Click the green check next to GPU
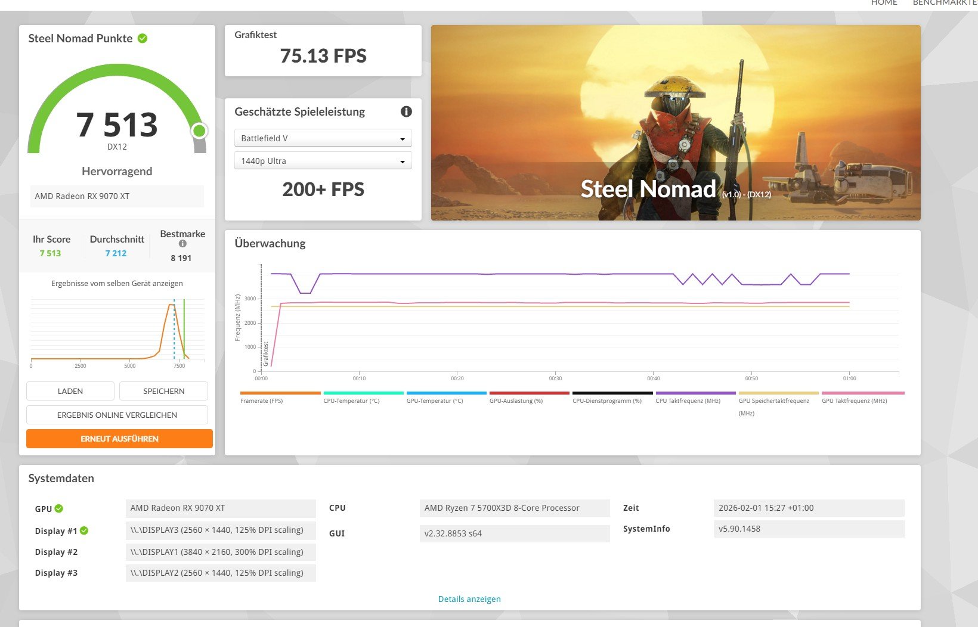 (58, 508)
